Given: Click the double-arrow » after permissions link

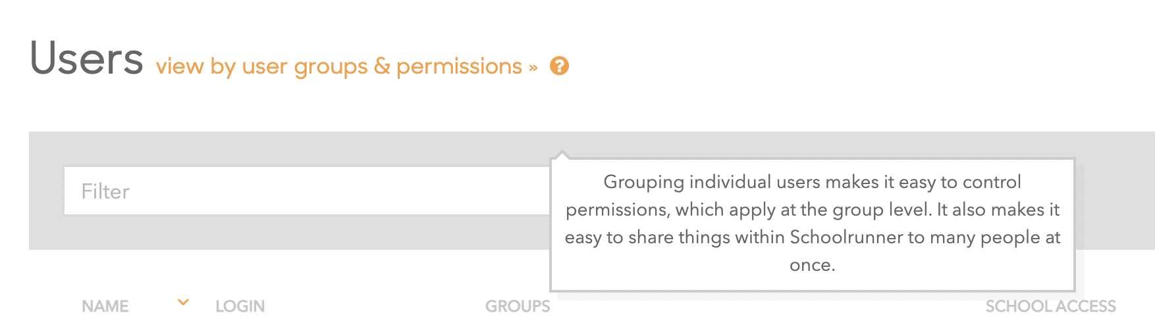Looking at the screenshot, I should click(x=533, y=67).
